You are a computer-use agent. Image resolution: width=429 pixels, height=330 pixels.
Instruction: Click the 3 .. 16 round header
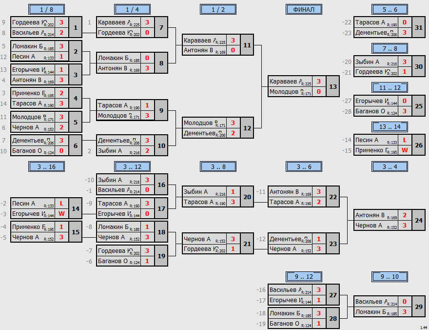pyautogui.click(x=46, y=166)
